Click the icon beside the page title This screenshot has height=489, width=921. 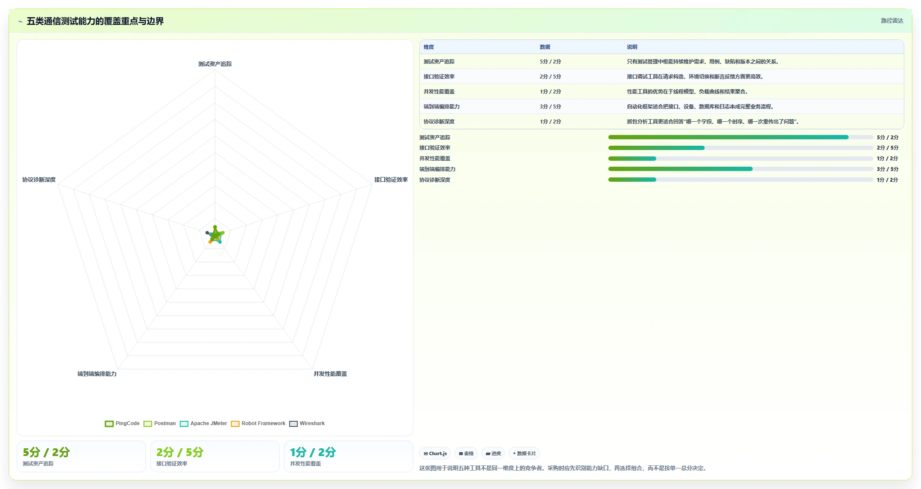click(x=20, y=21)
